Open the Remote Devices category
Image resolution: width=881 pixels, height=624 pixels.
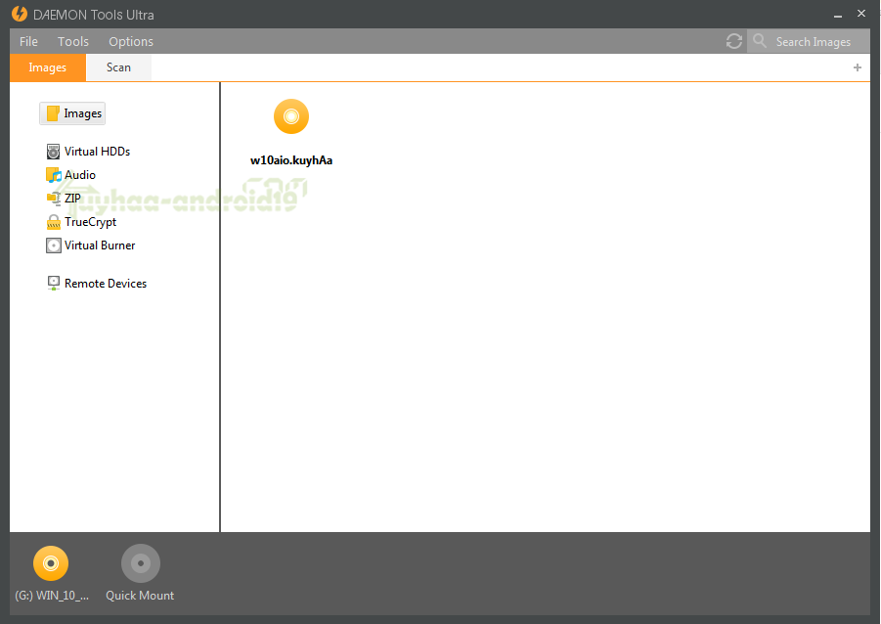(x=106, y=284)
